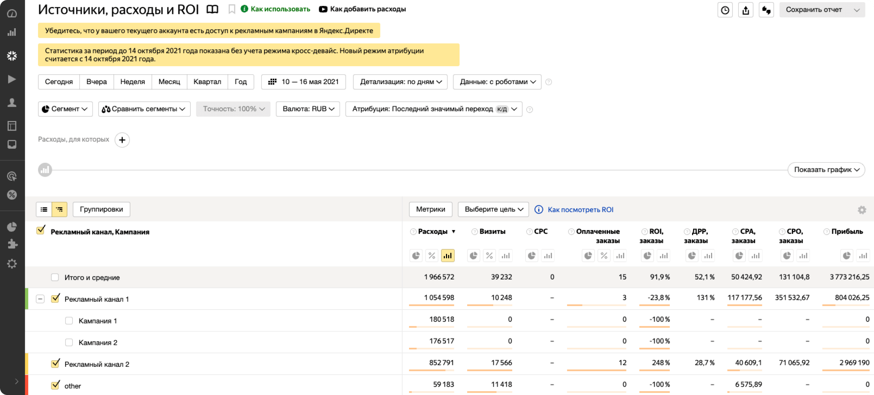
Task: Open Детализация: по дням dropdown
Action: 400,82
